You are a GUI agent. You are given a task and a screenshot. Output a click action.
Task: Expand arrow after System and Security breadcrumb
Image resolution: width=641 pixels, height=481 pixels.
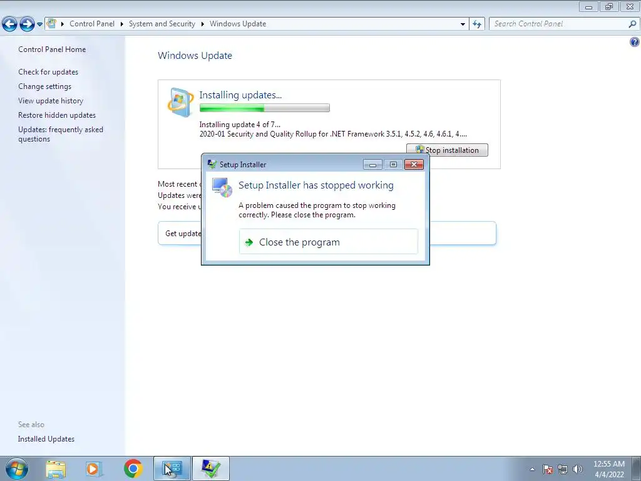click(202, 24)
